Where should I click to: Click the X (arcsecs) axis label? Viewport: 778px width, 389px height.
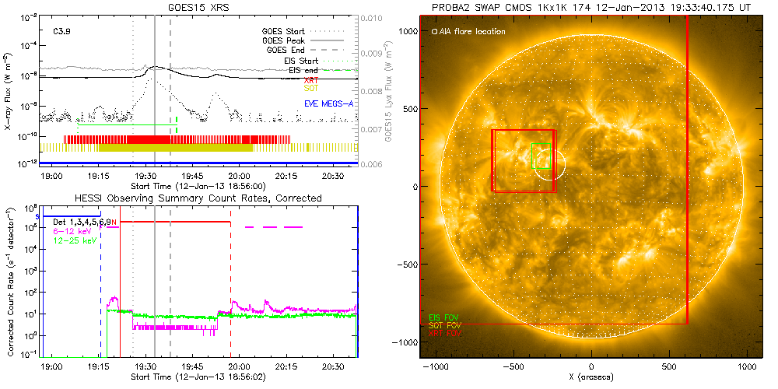point(591,377)
